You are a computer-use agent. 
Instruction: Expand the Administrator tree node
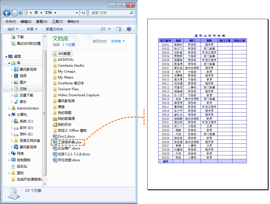point(9,108)
